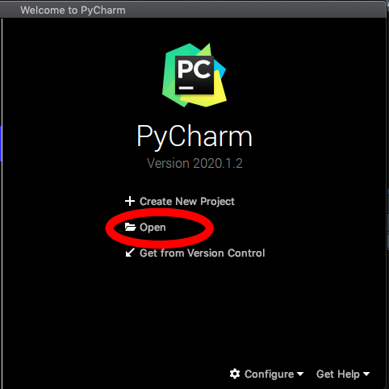Click the PyCharm logo black PC square

[x=194, y=75]
